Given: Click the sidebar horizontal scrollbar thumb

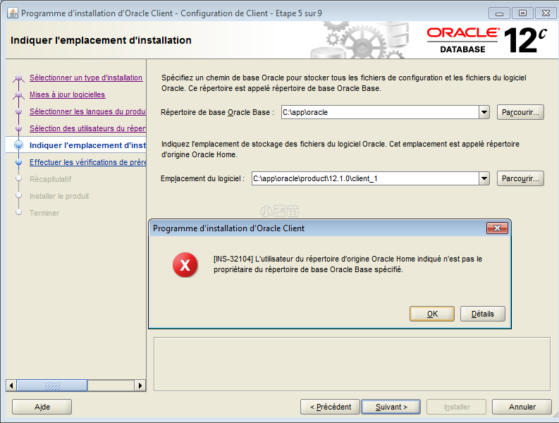Looking at the screenshot, I should [x=52, y=385].
